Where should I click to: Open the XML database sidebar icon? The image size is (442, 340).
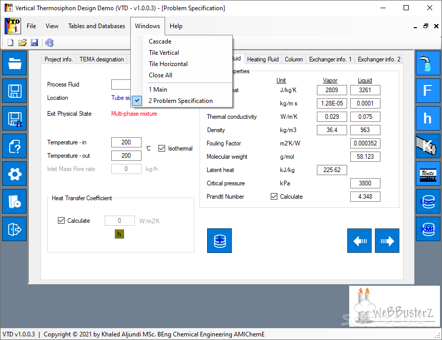428,229
